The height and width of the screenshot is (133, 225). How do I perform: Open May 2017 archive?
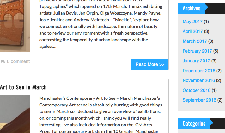(192, 22)
